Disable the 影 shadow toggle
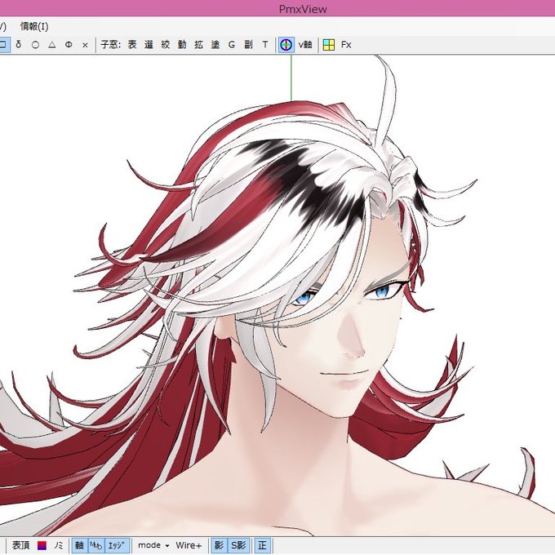Viewport: 555px width, 555px height. (219, 545)
